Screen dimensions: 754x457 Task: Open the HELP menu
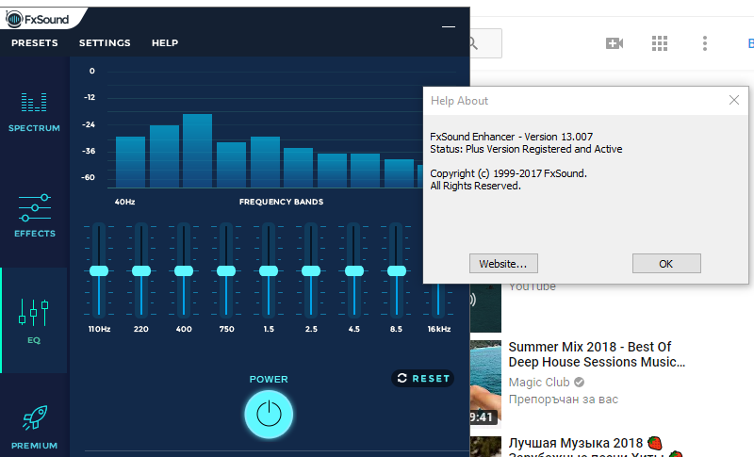[165, 43]
